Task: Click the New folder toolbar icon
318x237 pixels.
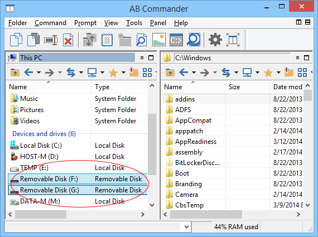Action: (x=124, y=40)
